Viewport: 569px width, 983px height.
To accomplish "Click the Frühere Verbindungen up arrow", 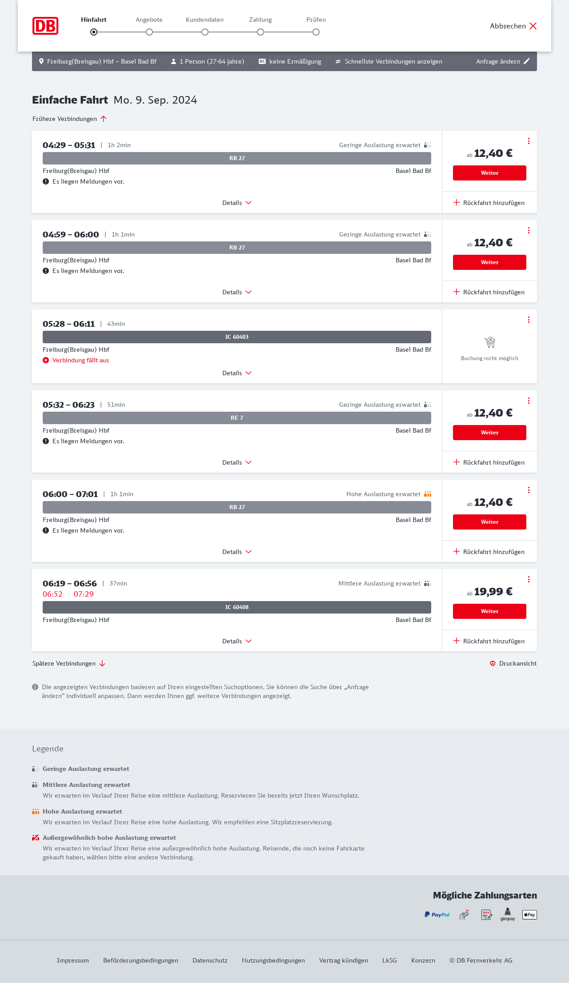I will [104, 119].
